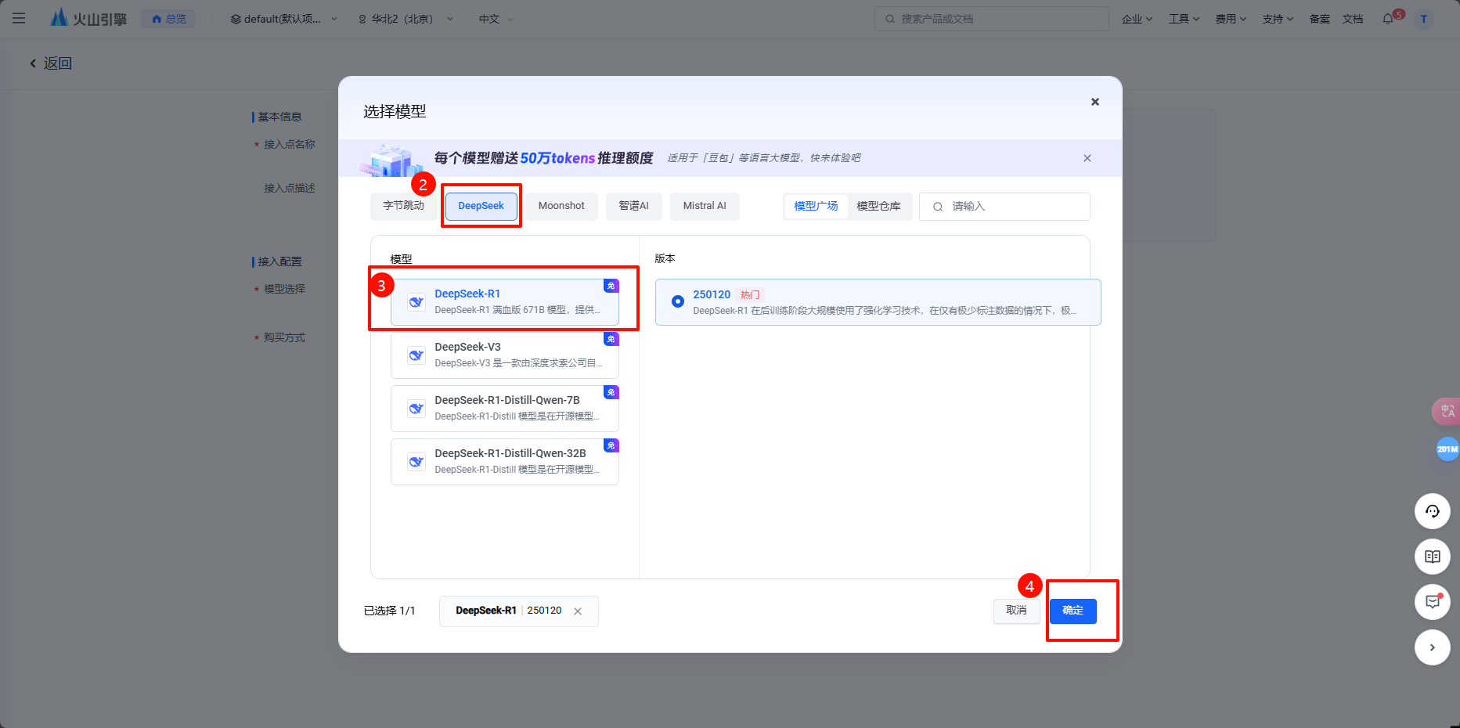Click the DeepSeek-V3 whale icon
The width and height of the screenshot is (1460, 728).
(x=416, y=355)
